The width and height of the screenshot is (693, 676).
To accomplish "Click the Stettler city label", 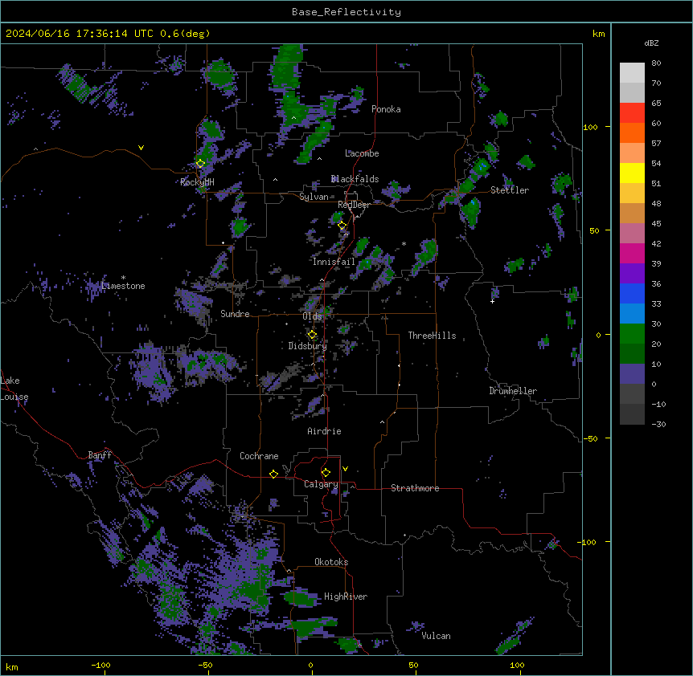I will (x=510, y=190).
